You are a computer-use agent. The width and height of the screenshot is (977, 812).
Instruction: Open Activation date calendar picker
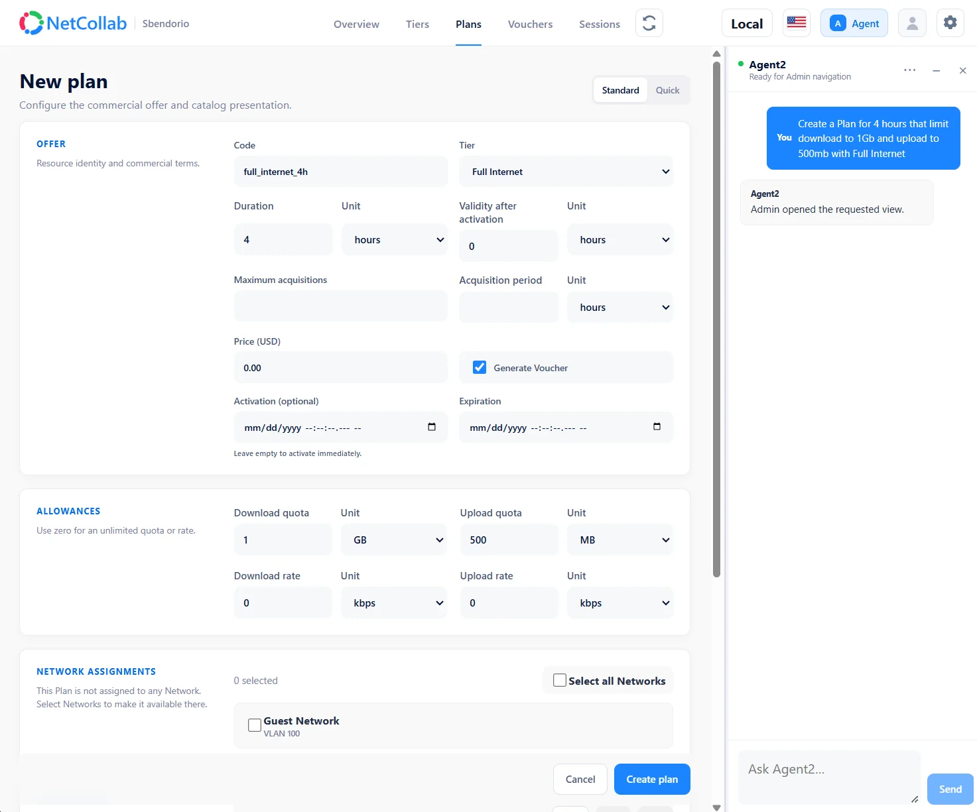(x=432, y=427)
